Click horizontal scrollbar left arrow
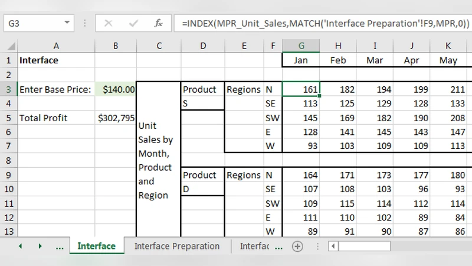 click(x=333, y=246)
